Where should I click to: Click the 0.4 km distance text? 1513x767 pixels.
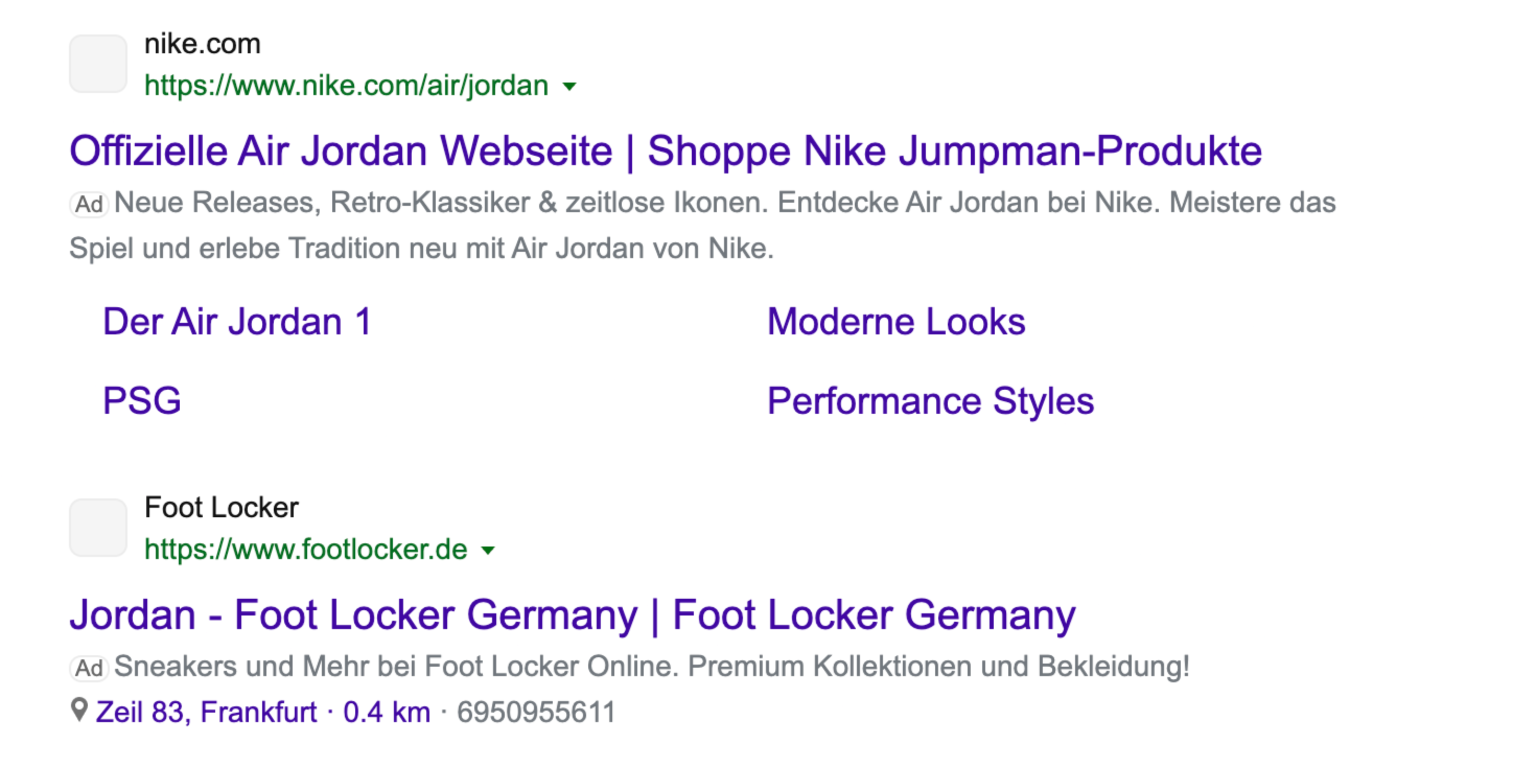(x=387, y=712)
